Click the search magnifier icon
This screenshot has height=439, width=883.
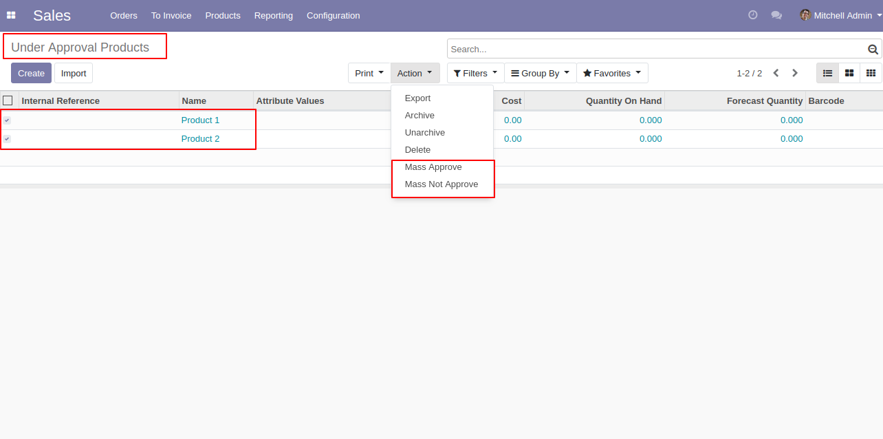point(873,50)
